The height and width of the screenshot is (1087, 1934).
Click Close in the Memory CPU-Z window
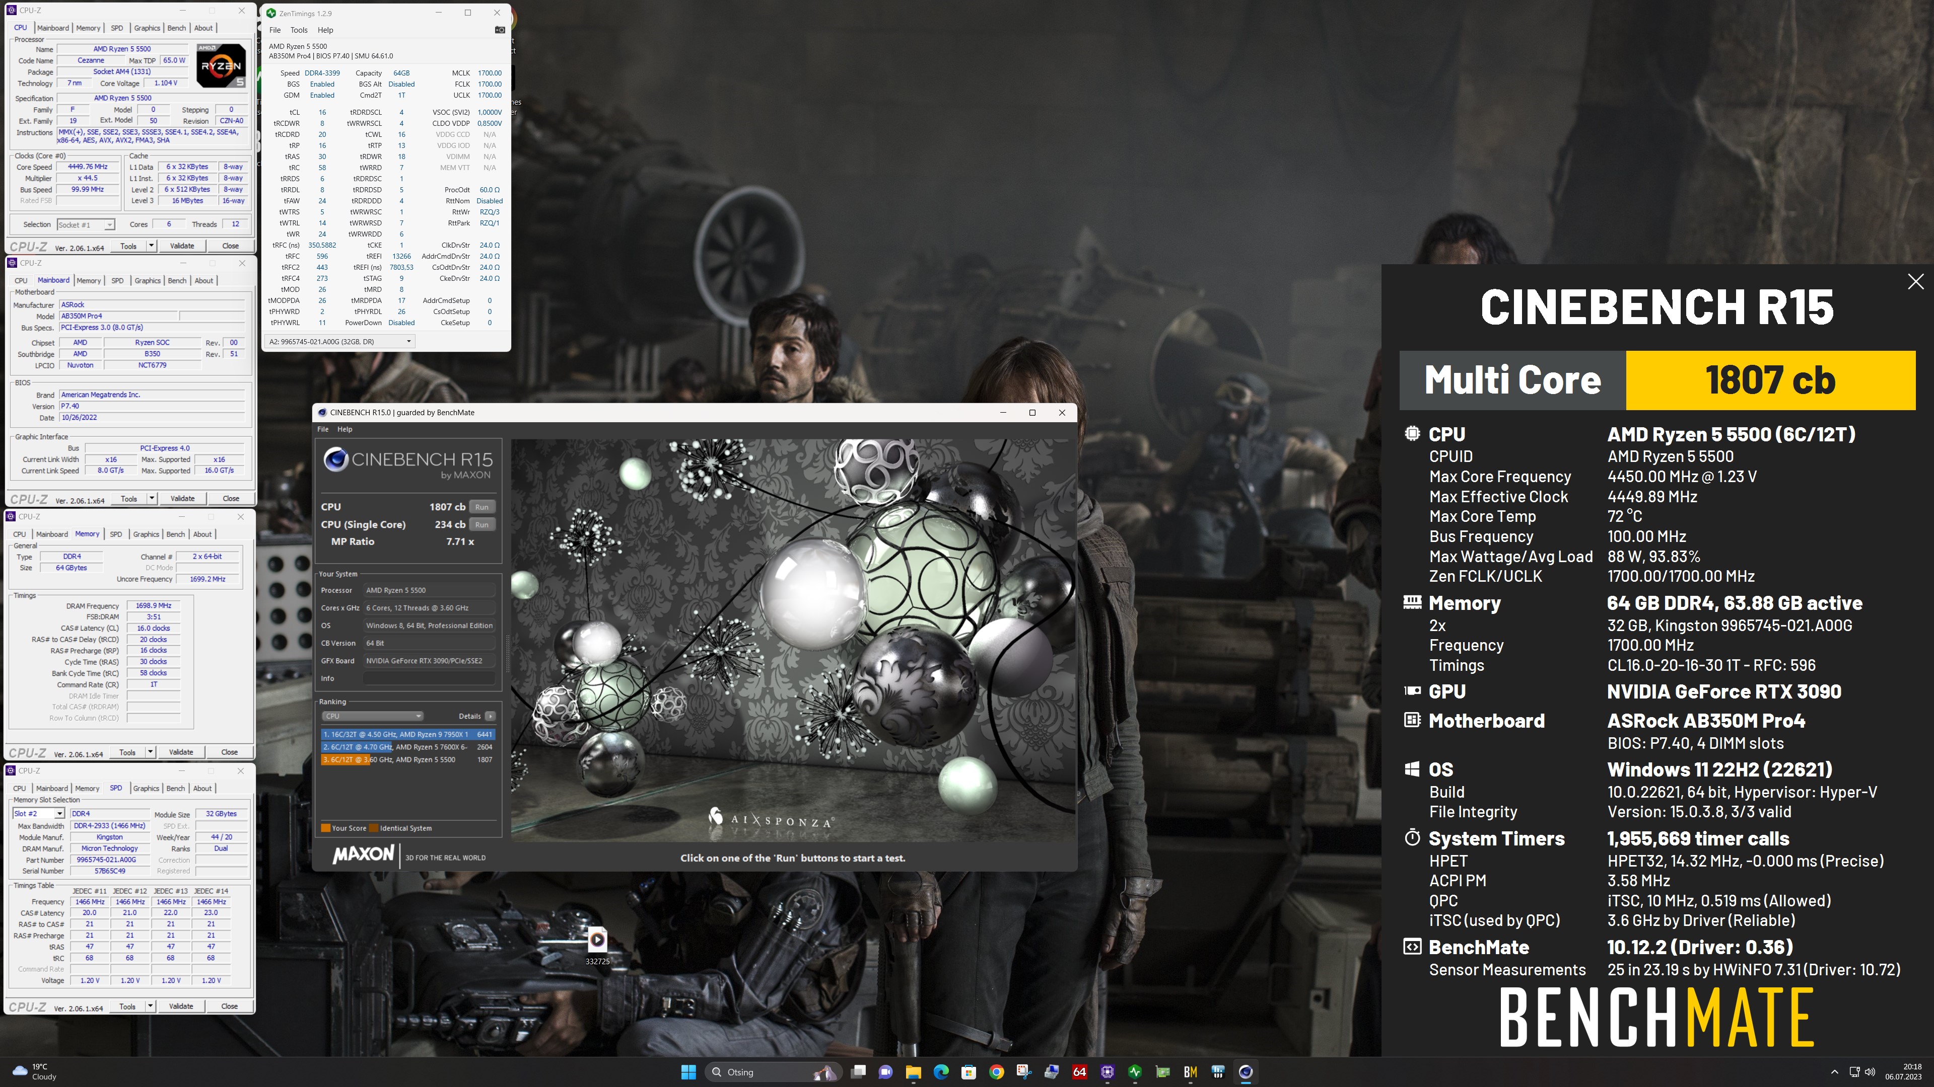coord(229,752)
